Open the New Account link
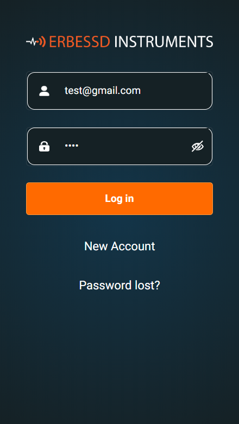 click(x=119, y=246)
